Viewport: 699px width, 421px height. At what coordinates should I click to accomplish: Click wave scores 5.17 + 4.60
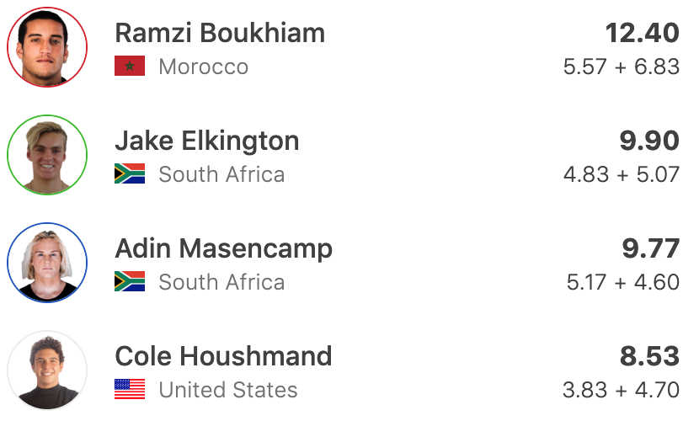(623, 282)
